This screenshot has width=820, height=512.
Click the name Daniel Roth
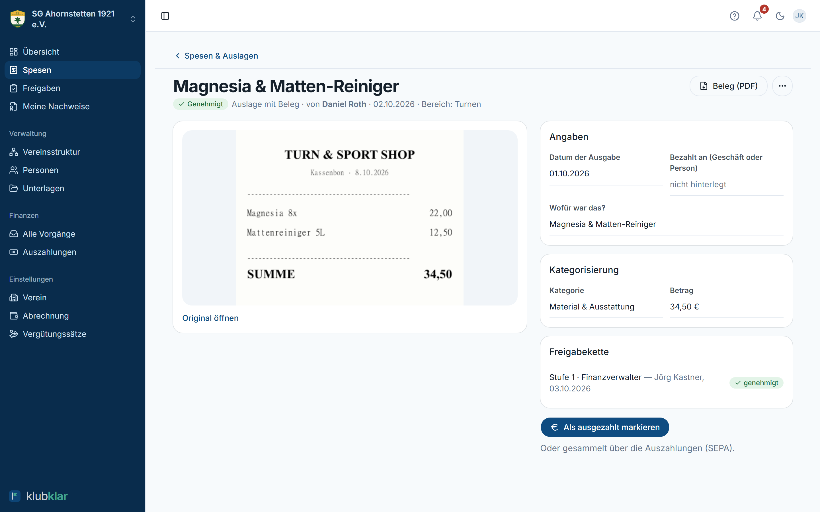tap(344, 104)
